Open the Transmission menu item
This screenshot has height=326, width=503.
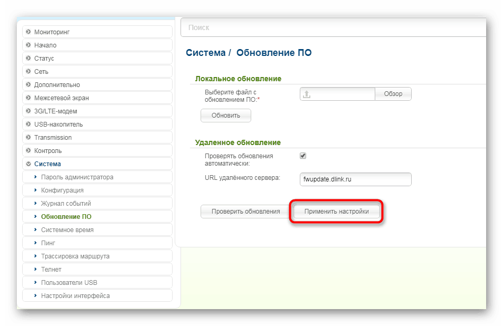click(97, 137)
